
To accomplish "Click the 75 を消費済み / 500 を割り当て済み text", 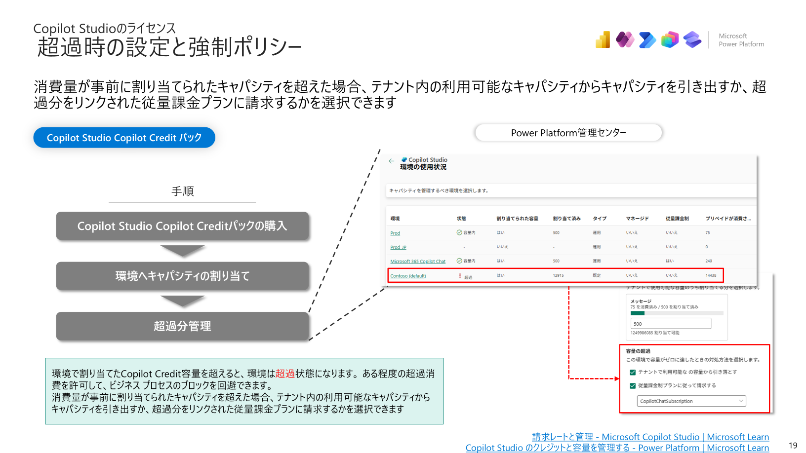I will pyautogui.click(x=664, y=307).
